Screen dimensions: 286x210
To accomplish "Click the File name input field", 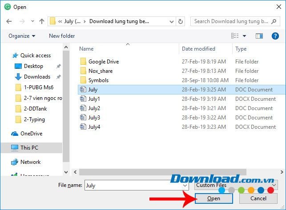I will [x=137, y=186].
